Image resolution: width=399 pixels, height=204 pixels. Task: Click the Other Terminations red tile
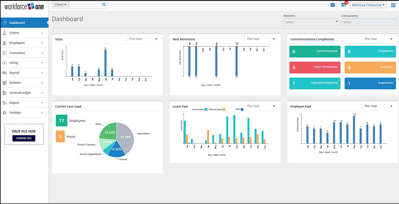pyautogui.click(x=315, y=67)
